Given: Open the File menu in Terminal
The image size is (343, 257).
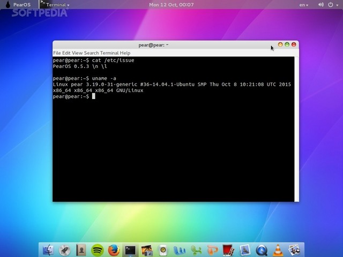Looking at the screenshot, I should (57, 53).
